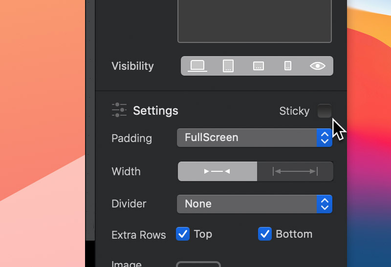Click the Divider label
The image size is (391, 267).
(129, 204)
